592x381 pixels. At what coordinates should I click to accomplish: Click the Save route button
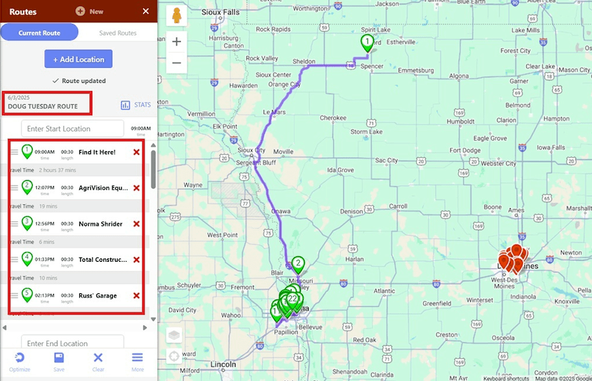pos(59,362)
